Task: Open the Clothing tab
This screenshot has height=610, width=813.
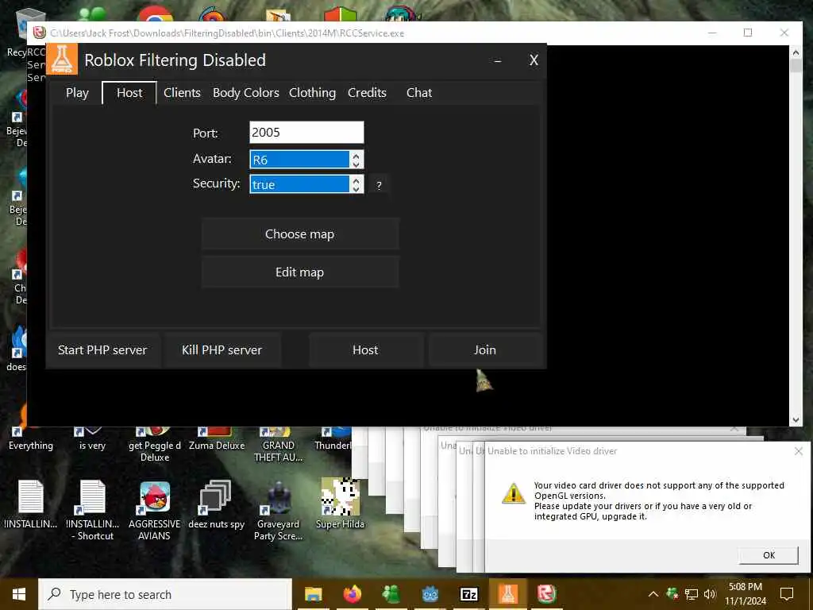Action: [312, 93]
